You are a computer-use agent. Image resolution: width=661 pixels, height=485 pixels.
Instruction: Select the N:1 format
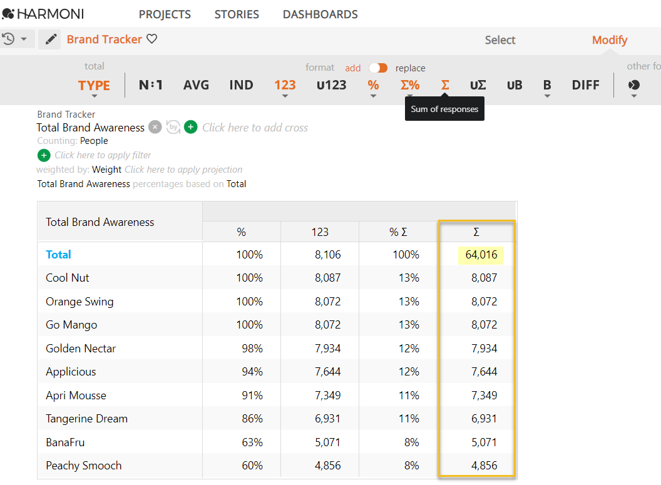(x=150, y=85)
